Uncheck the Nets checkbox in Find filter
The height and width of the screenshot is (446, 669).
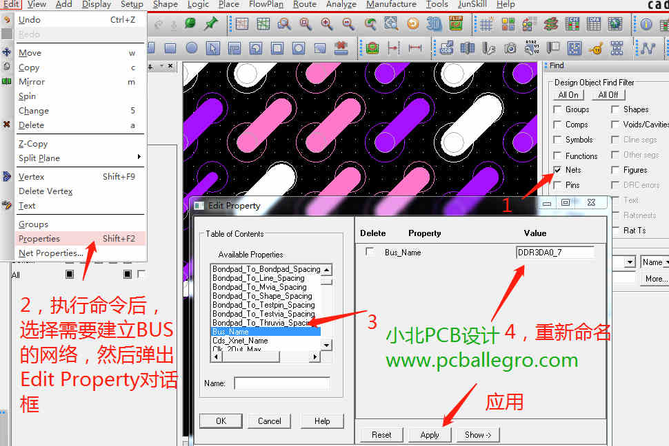tap(557, 170)
